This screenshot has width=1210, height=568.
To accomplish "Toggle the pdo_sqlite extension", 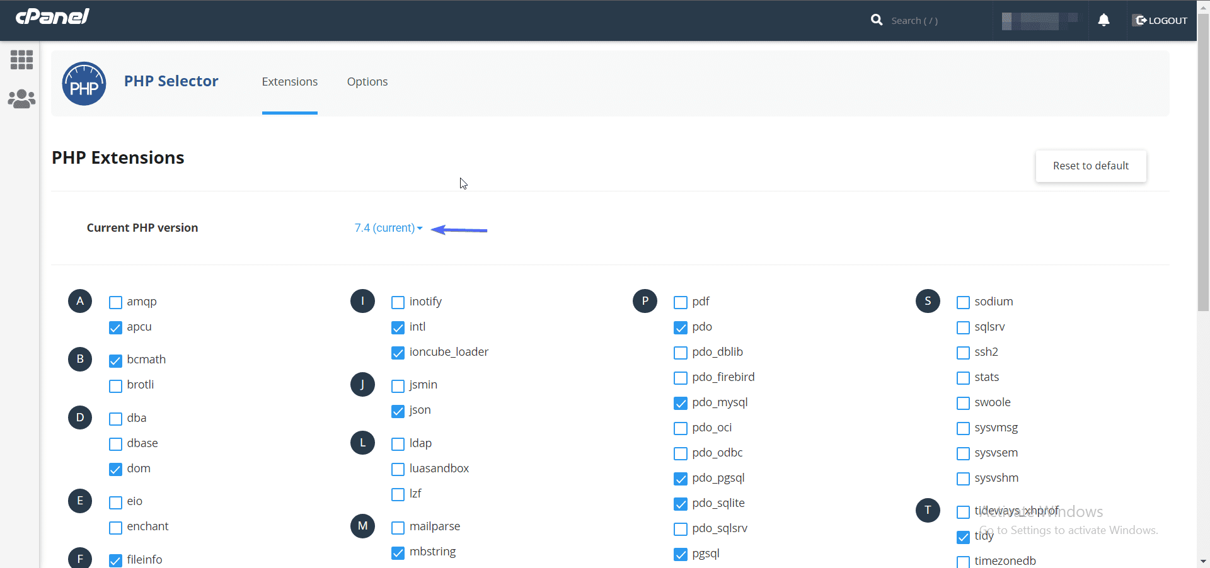I will point(681,504).
